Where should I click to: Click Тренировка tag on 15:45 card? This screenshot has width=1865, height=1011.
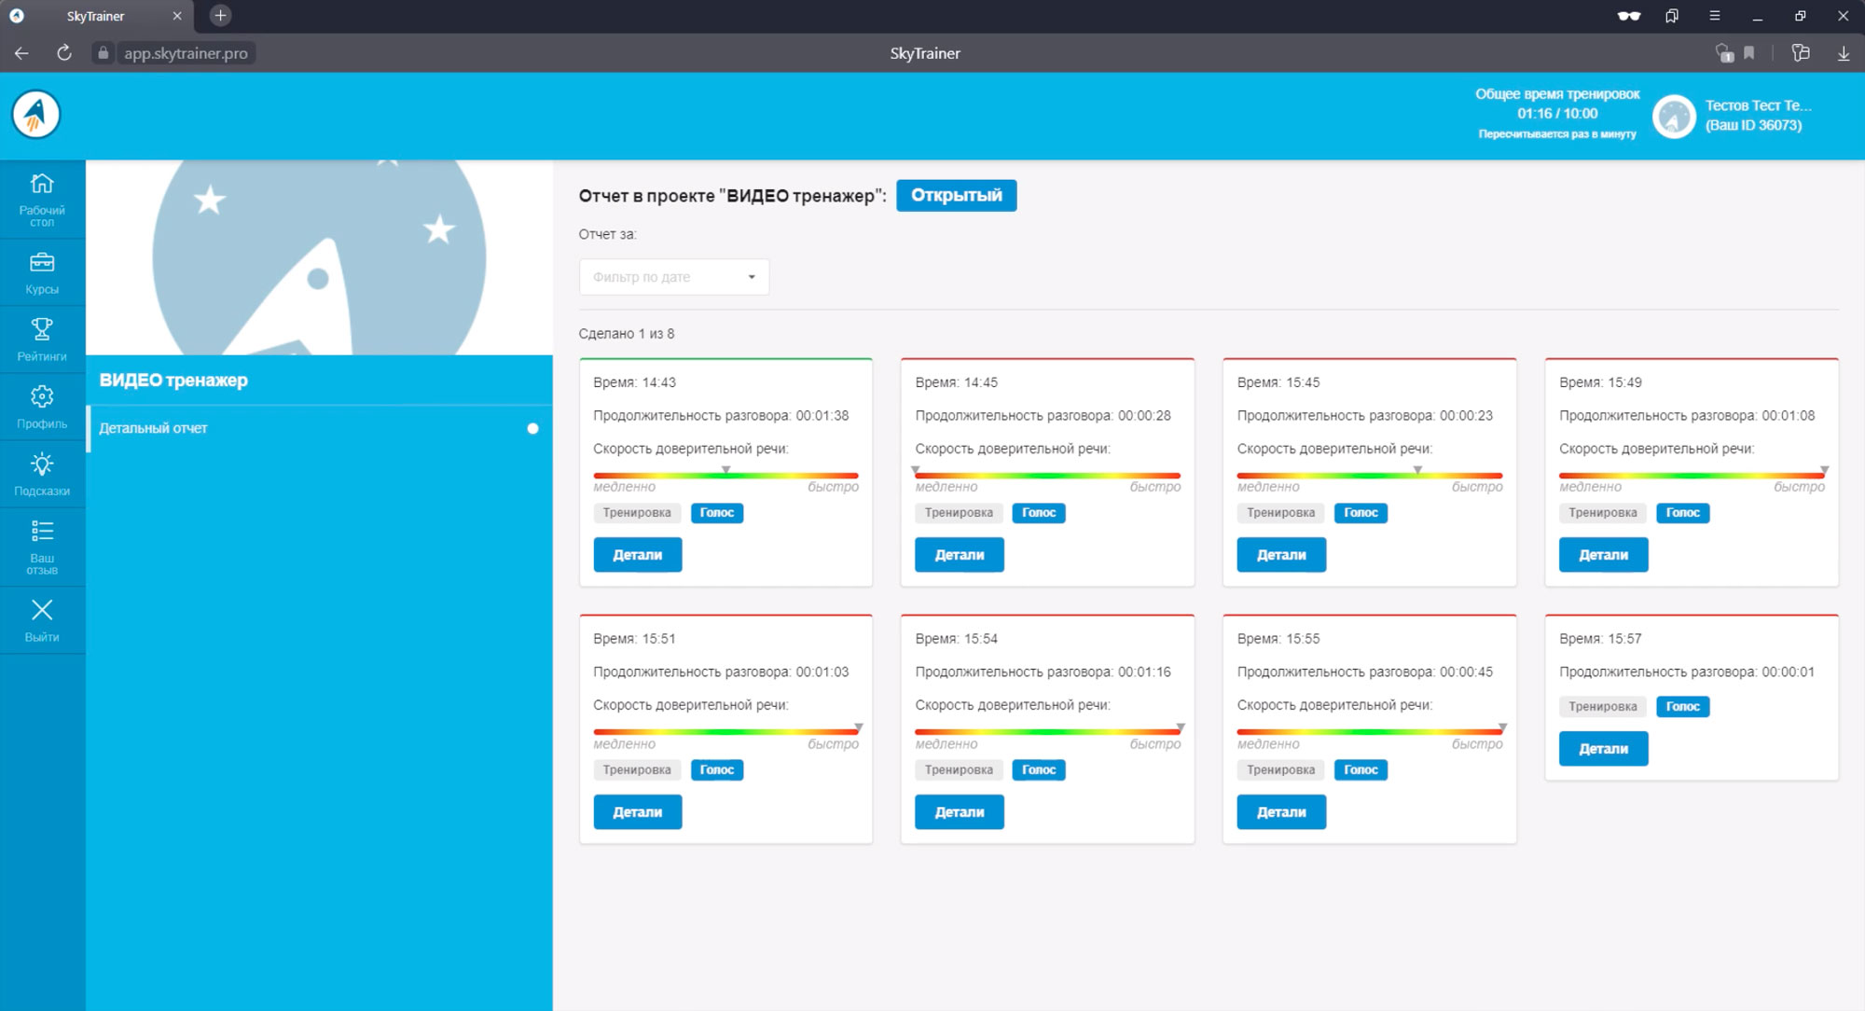(x=1280, y=513)
